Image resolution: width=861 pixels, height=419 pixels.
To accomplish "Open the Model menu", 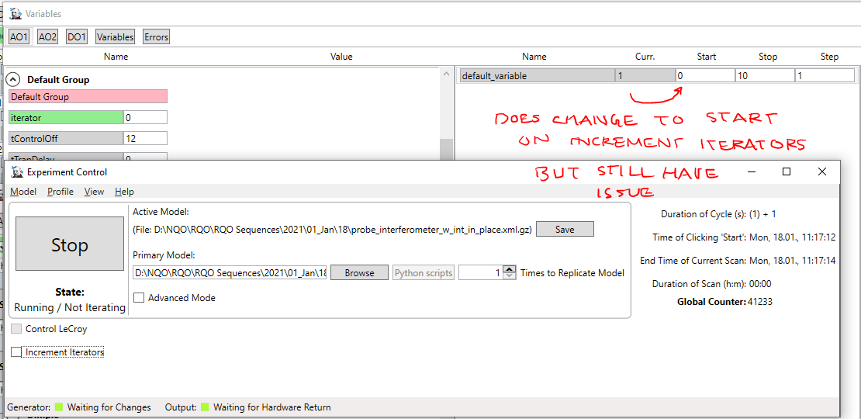I will [23, 192].
